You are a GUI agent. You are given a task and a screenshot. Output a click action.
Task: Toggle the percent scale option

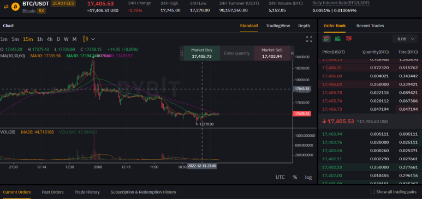[295, 177]
